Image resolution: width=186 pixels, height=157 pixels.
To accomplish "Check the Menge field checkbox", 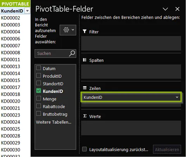I will pyautogui.click(x=39, y=98).
